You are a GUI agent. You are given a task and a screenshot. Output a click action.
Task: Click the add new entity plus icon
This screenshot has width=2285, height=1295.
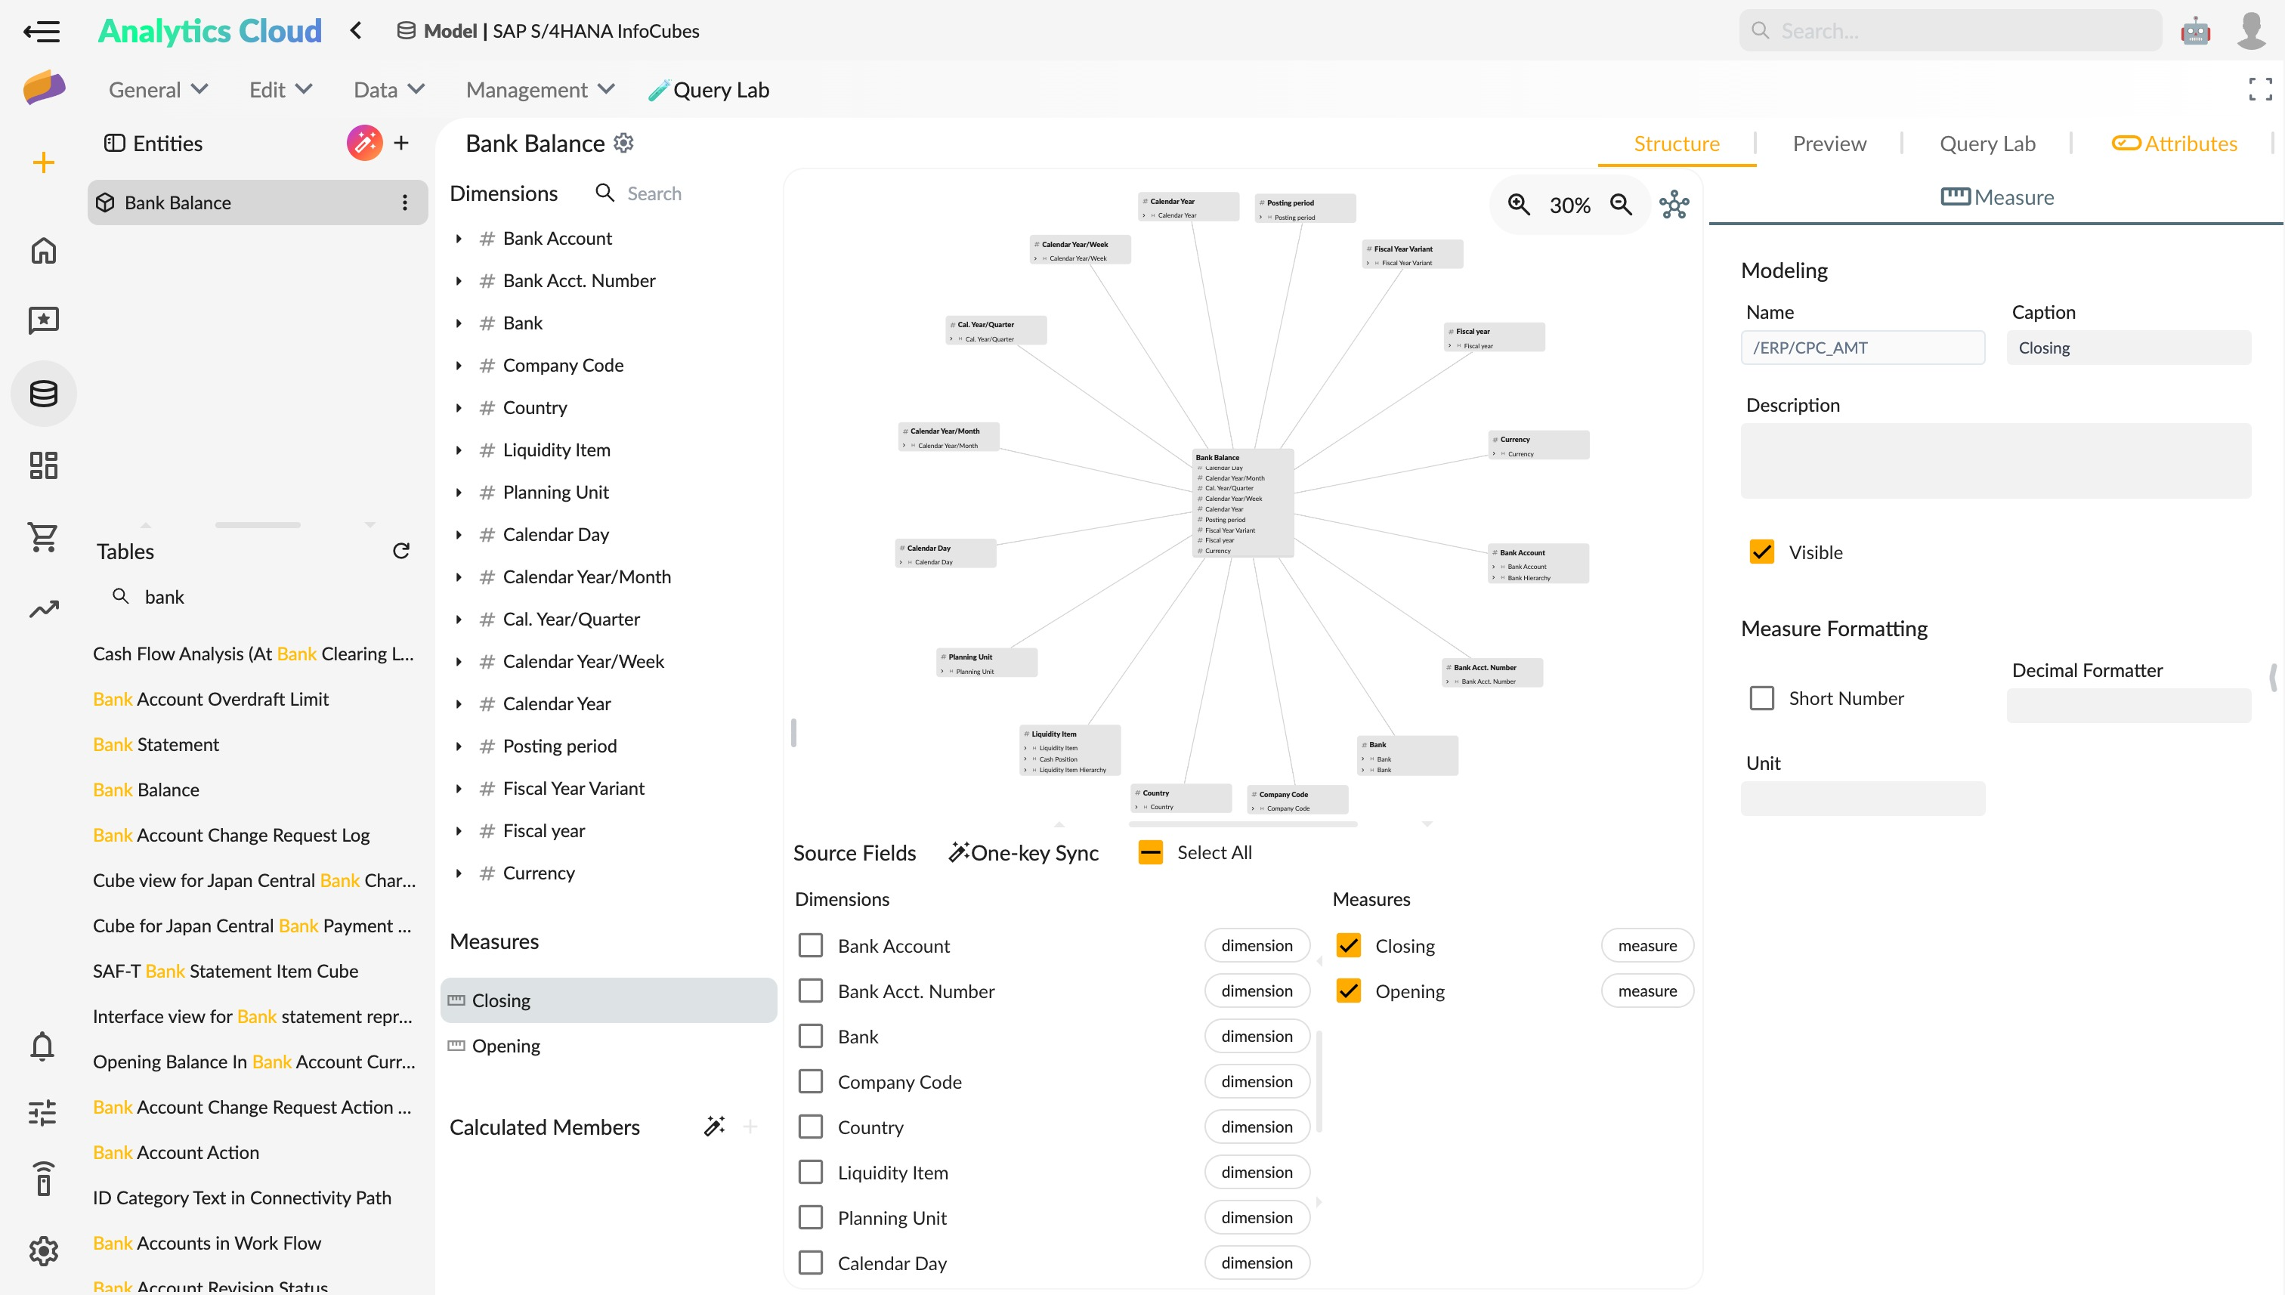coord(400,143)
